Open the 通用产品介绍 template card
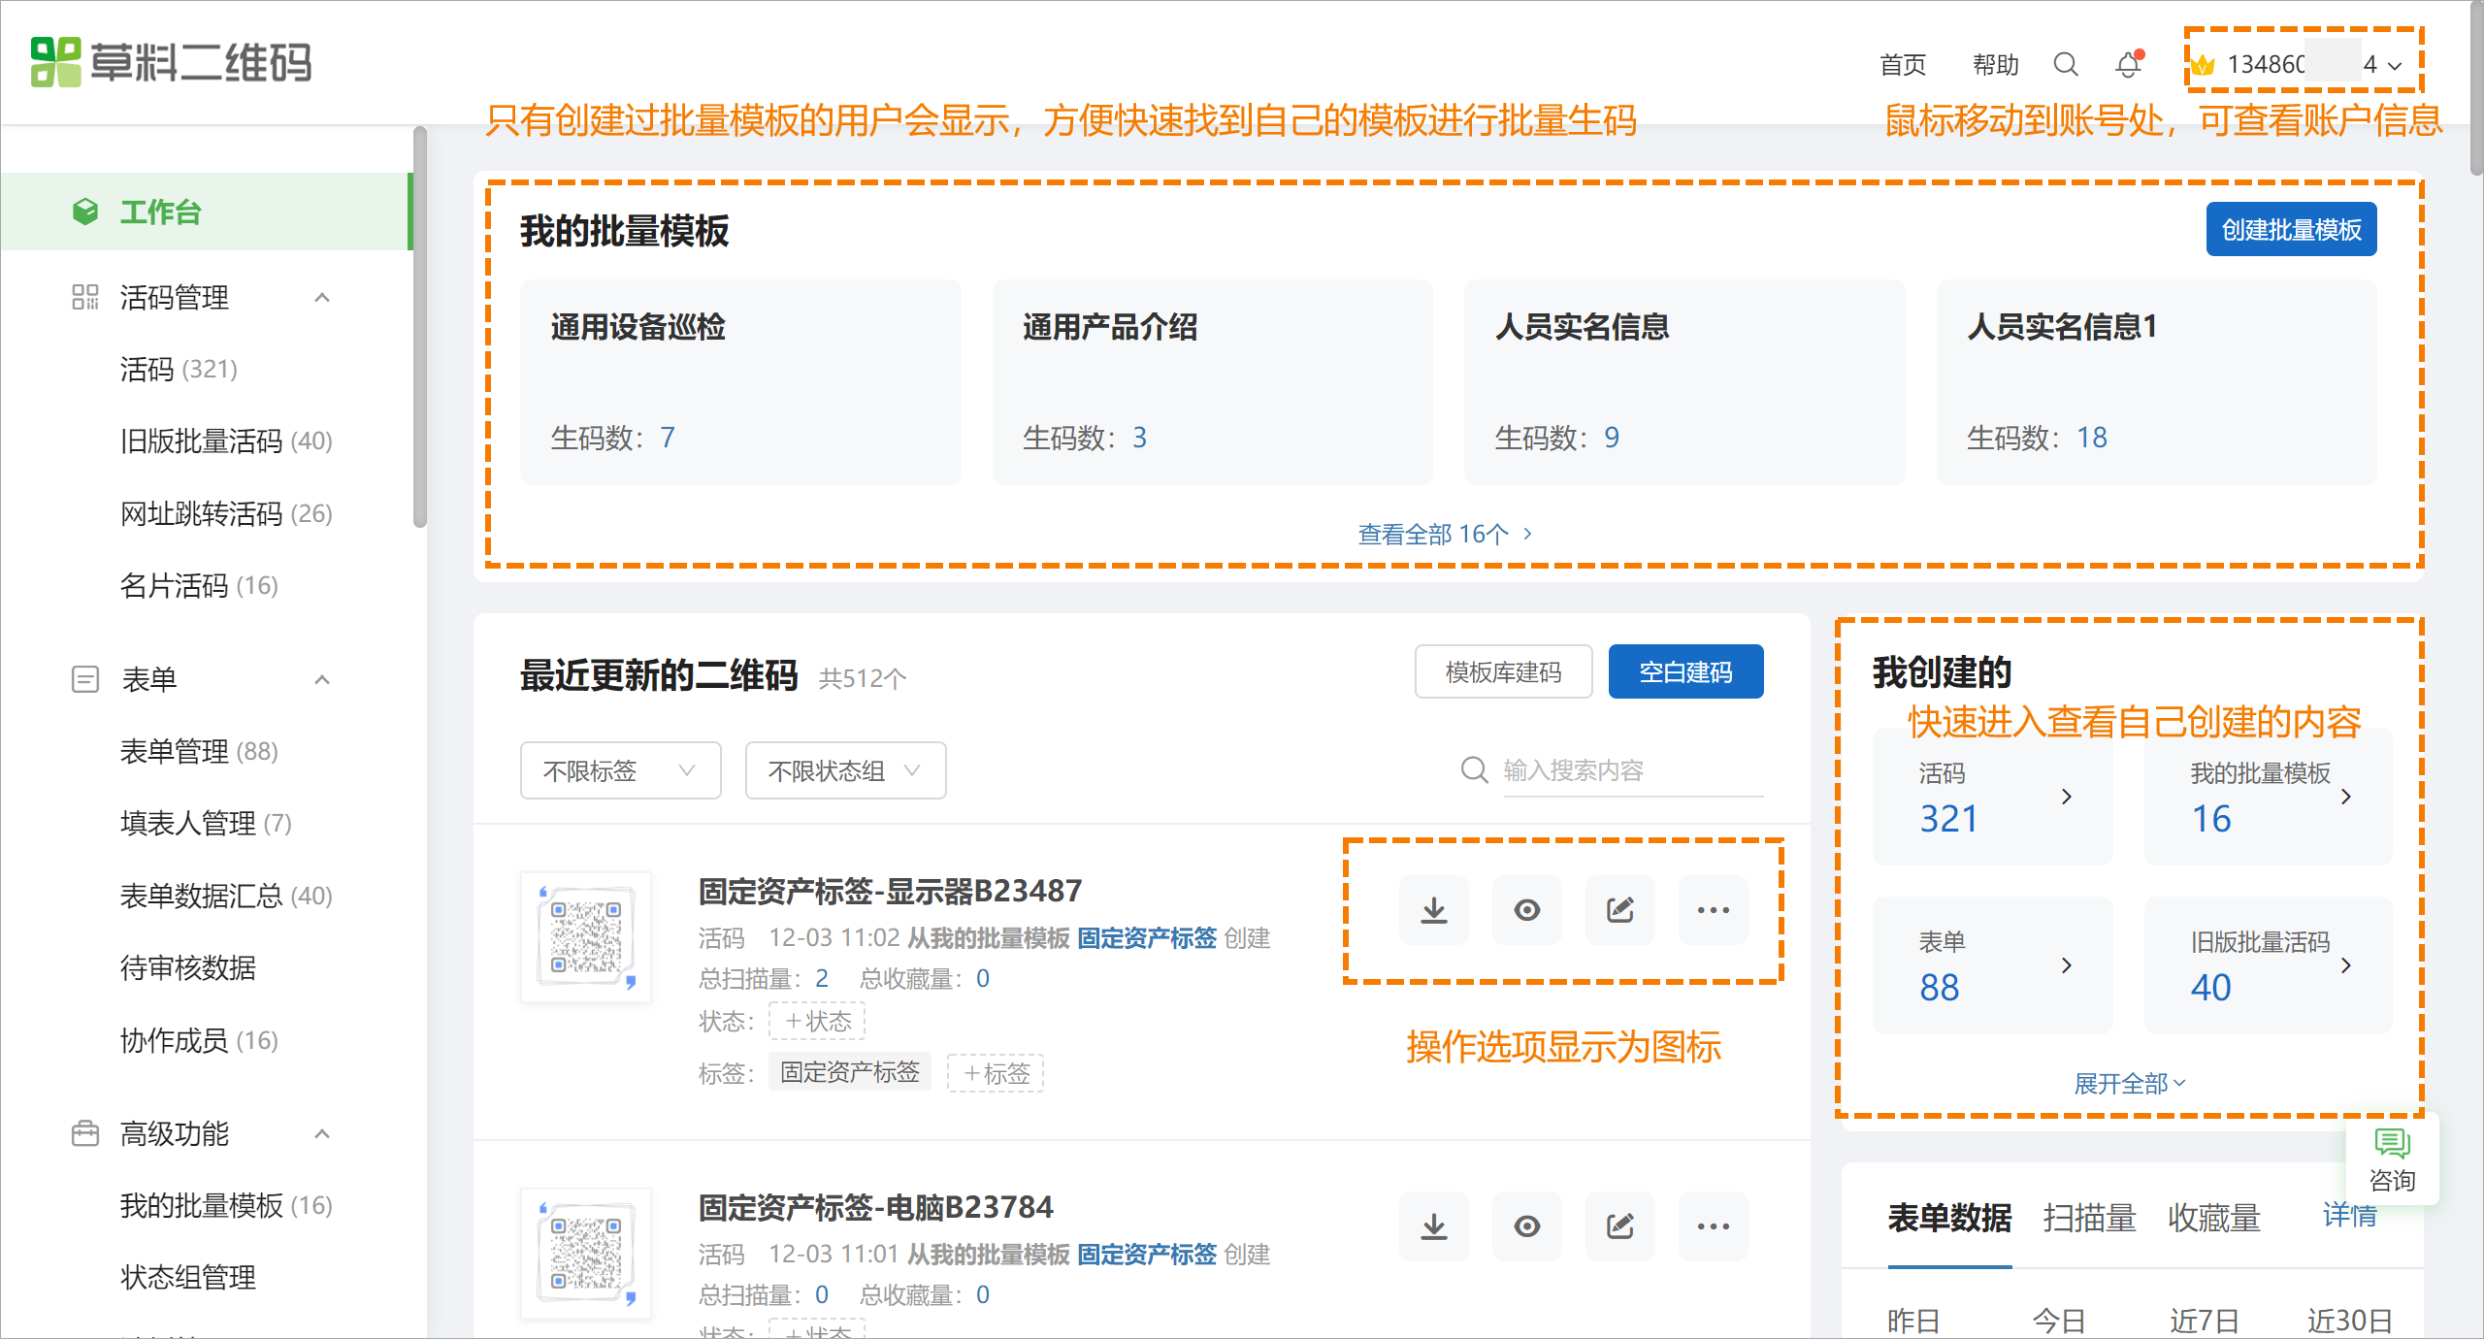 pyautogui.click(x=1213, y=382)
